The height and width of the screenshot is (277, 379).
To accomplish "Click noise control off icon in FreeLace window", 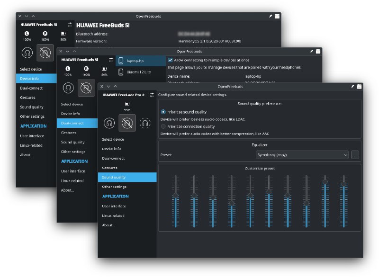I will coord(127,123).
